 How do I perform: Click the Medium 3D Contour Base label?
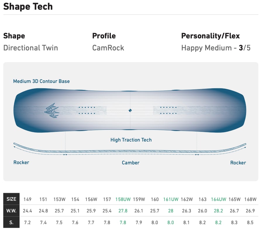(42, 81)
